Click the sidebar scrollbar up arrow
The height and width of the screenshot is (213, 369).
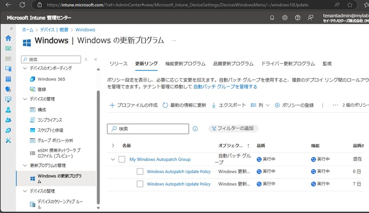coord(99,69)
